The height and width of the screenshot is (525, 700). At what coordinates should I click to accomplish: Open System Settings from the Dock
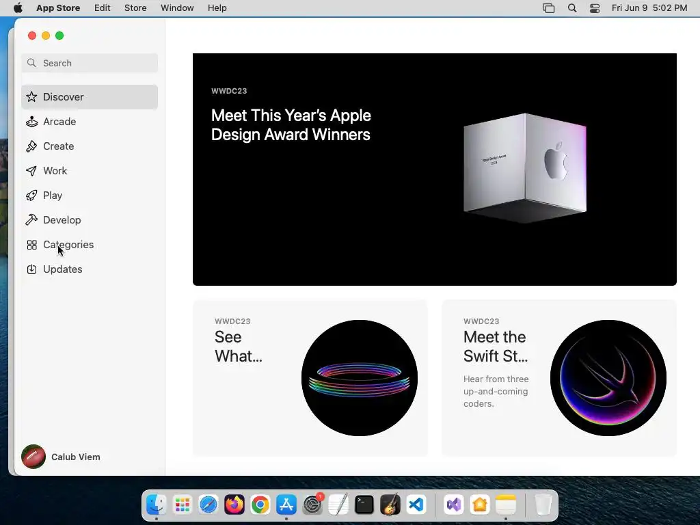[x=312, y=505]
